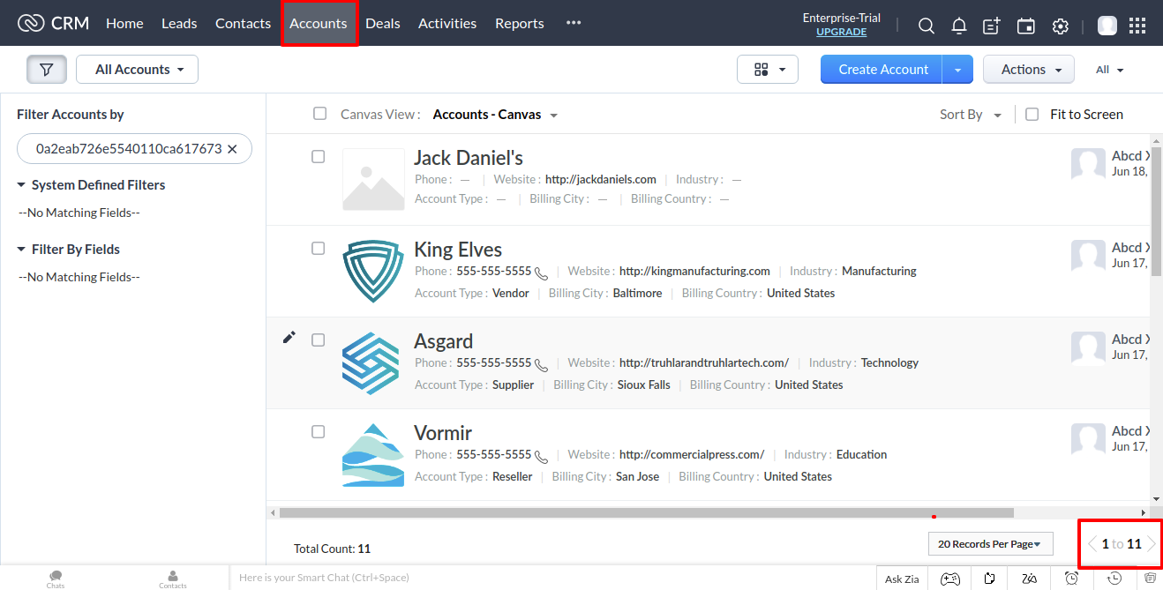Open the calendar icon in top bar

(1025, 26)
